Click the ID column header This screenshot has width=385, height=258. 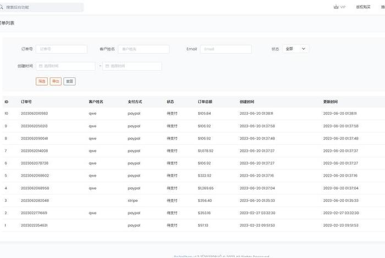(x=7, y=102)
